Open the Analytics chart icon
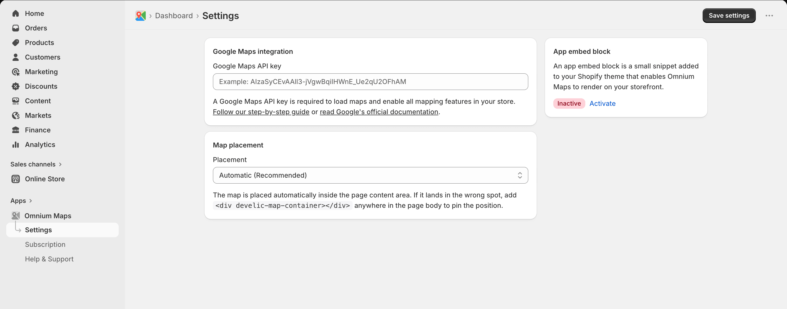 (x=16, y=144)
